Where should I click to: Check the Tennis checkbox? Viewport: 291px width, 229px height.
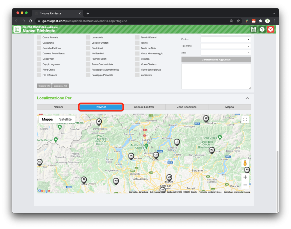(137, 43)
